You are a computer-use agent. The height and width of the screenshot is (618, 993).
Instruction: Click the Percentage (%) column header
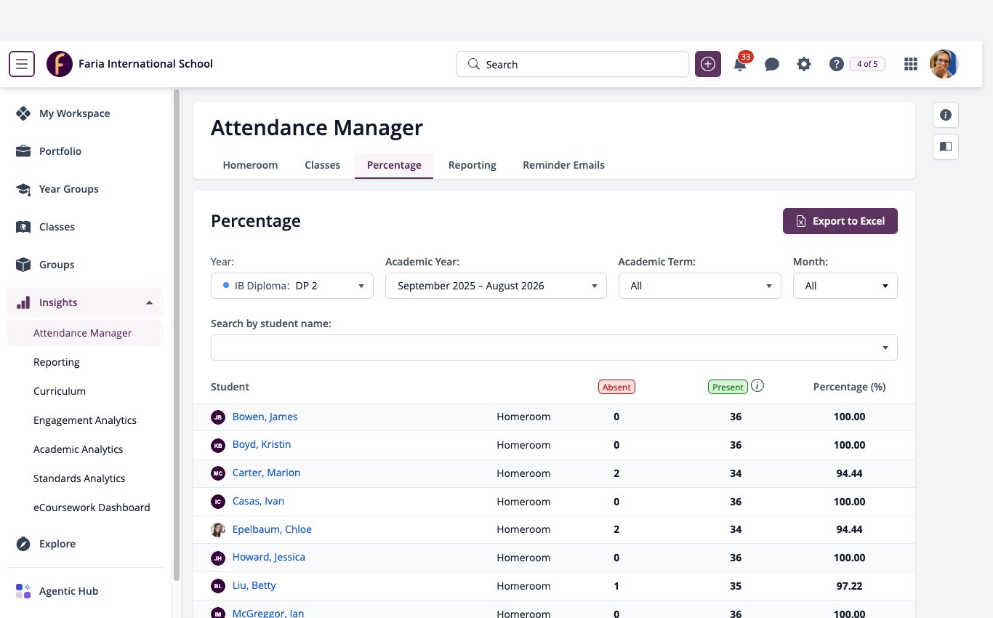tap(849, 387)
